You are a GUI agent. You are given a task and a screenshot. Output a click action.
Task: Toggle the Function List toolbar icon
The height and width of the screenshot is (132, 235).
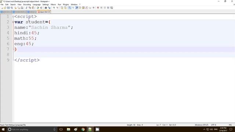tap(87, 8)
